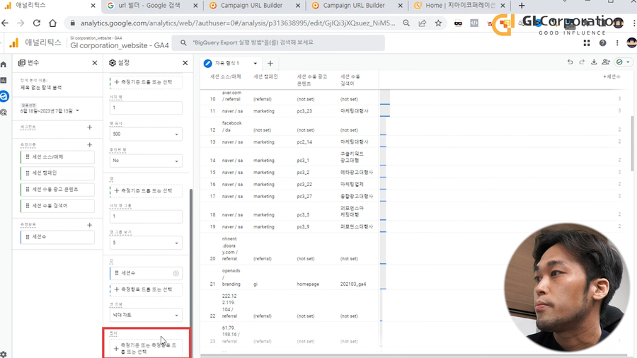Open the 자유 형식 1 tab menu arrow
This screenshot has width=637, height=358.
[255, 63]
